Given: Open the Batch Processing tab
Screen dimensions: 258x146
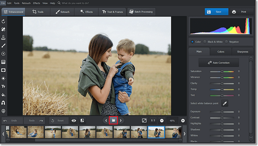Looking at the screenshot, I should 141,12.
